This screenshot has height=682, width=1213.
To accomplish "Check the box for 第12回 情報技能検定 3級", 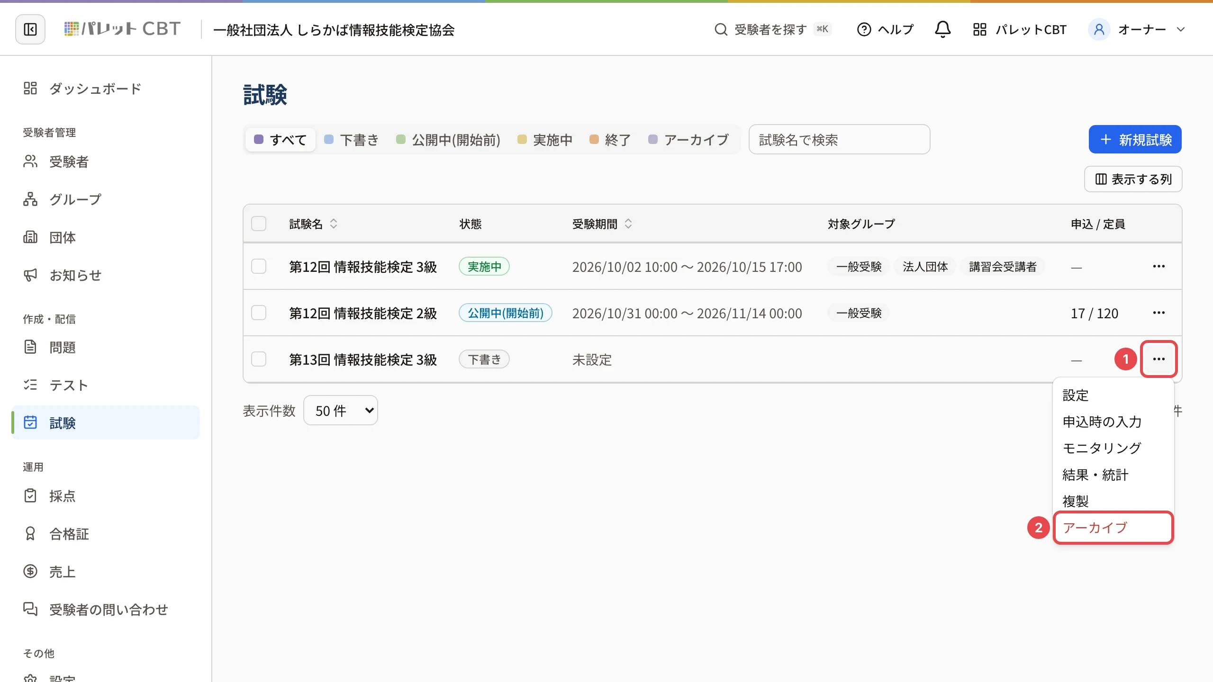I will tap(259, 267).
